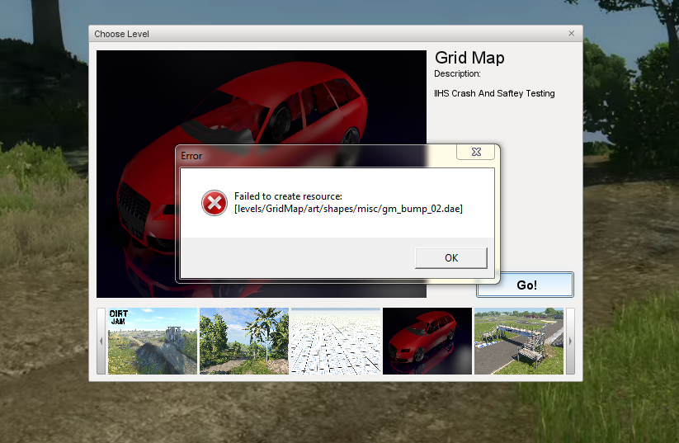Select the tropical palm tree level thumbnail

244,341
